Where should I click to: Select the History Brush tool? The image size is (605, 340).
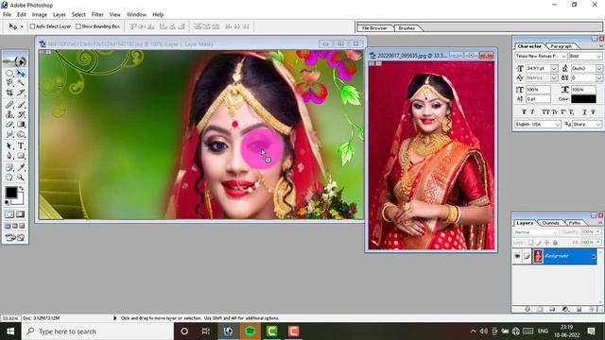click(x=21, y=114)
